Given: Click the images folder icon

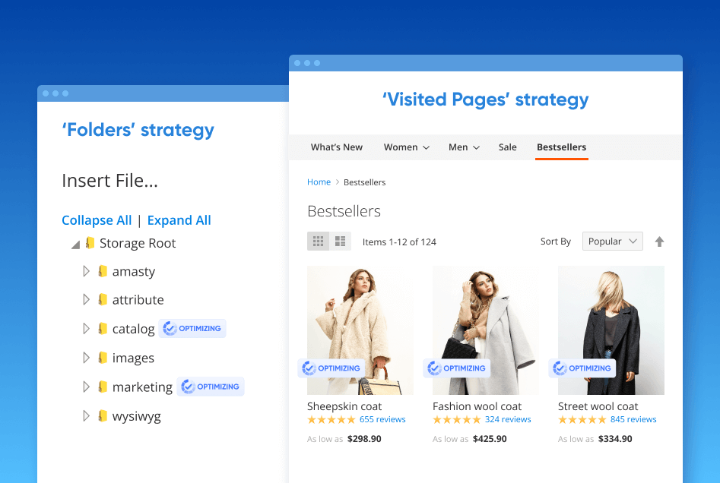Looking at the screenshot, I should coord(103,358).
